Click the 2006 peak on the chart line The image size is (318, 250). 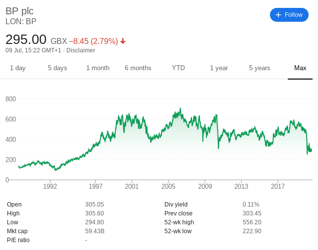click(x=180, y=109)
